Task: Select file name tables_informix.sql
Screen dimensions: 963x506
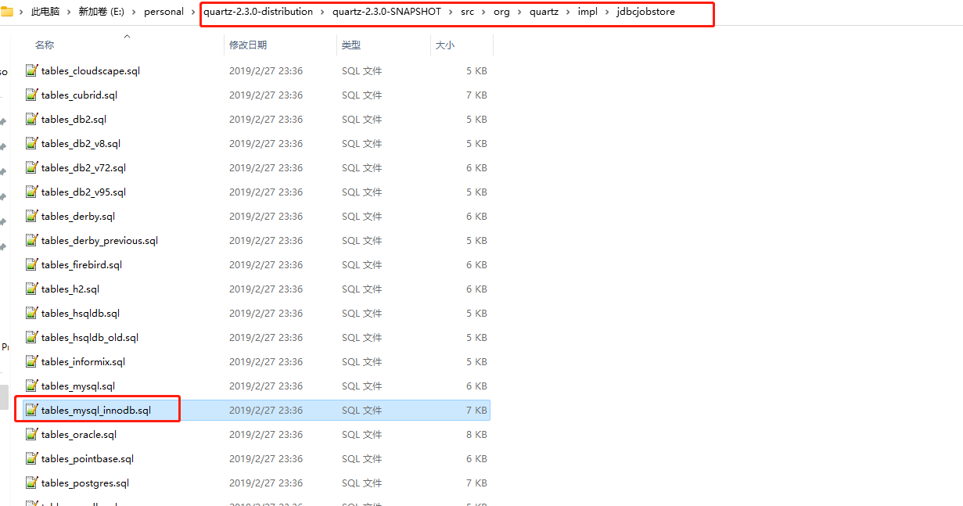Action: [83, 361]
